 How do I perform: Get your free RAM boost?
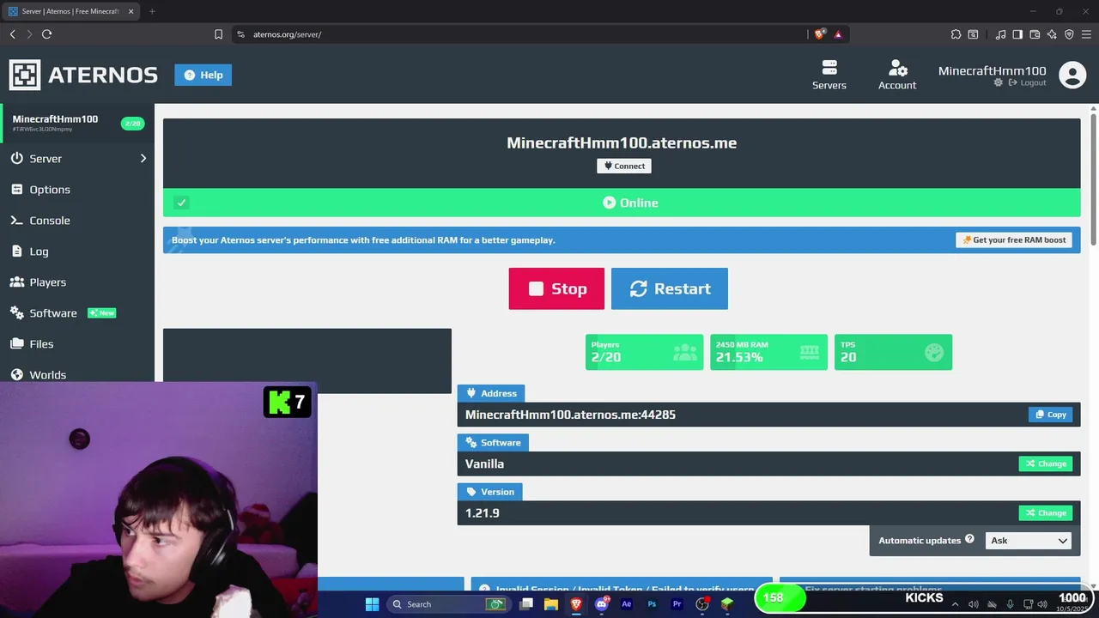[1014, 239]
